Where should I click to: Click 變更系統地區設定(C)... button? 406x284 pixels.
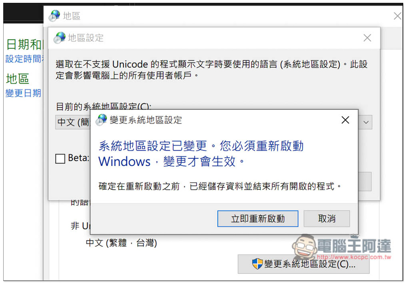point(303,264)
